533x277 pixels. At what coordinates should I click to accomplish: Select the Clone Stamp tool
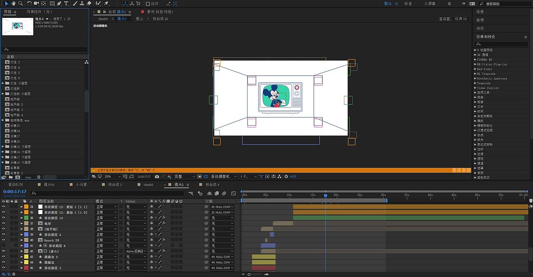click(82, 3)
